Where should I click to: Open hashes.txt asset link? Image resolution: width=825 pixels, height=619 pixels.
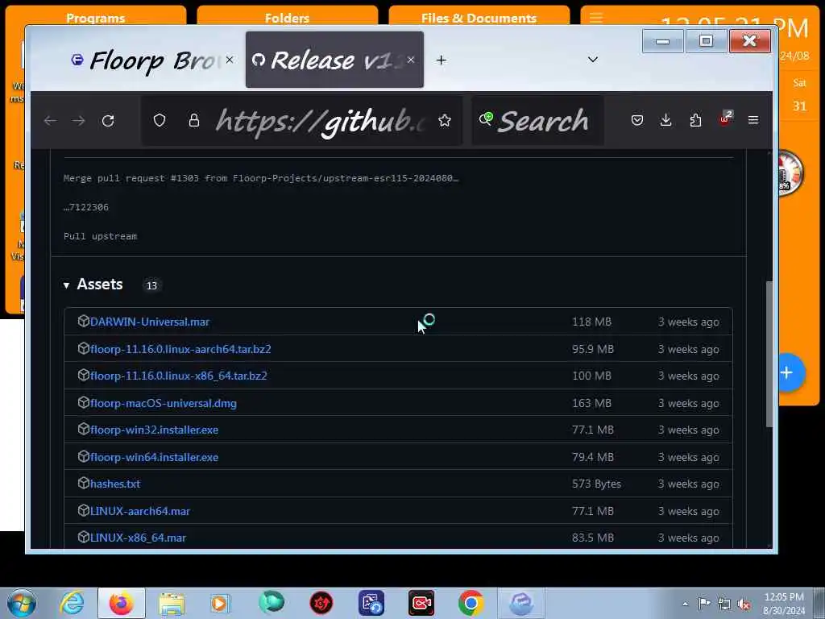pyautogui.click(x=114, y=484)
